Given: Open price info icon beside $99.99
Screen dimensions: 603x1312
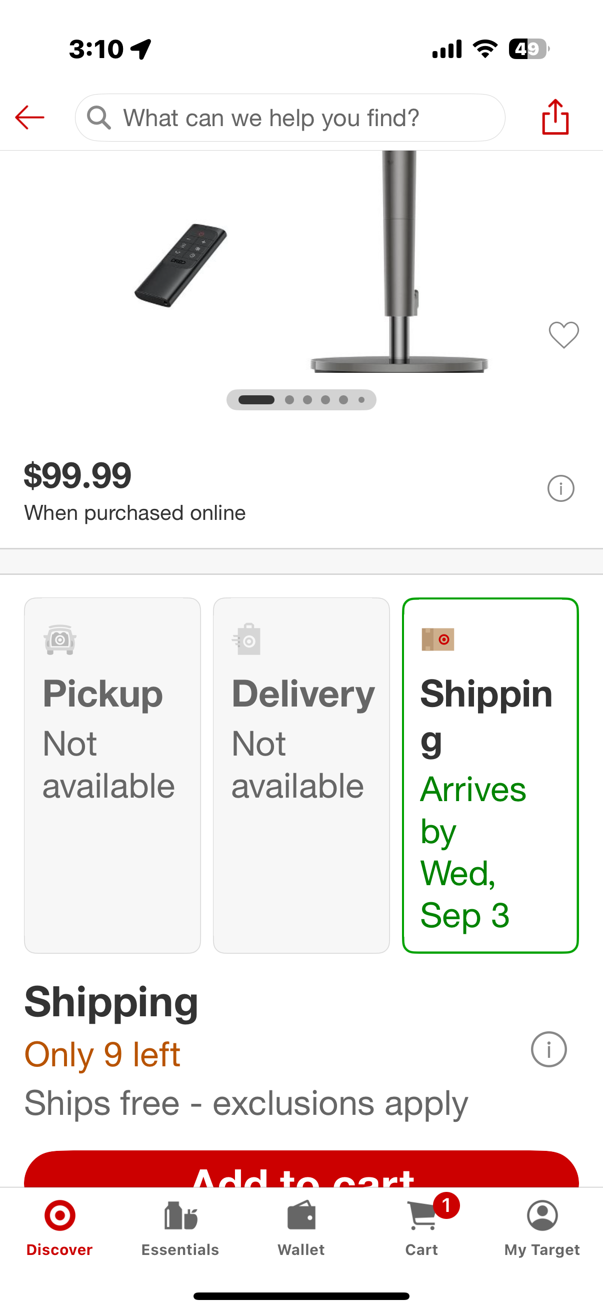Looking at the screenshot, I should (561, 488).
